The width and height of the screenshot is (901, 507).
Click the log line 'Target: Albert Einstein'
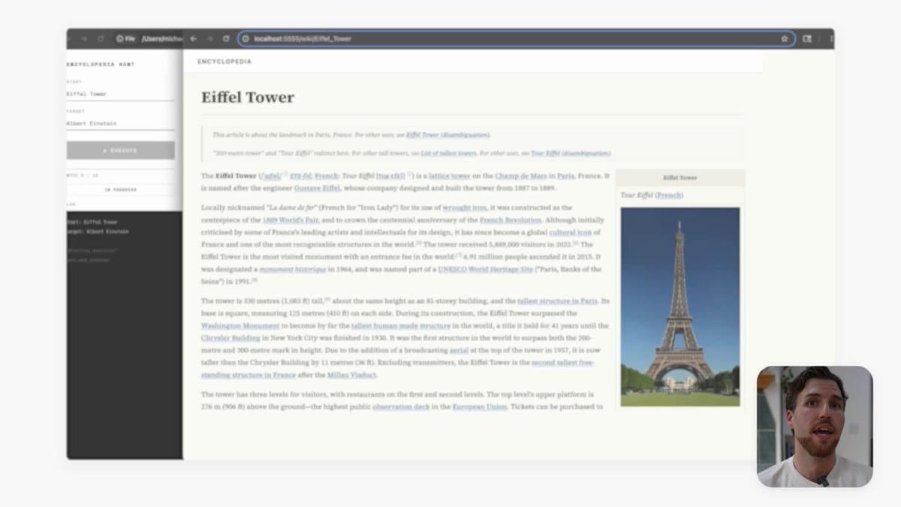(x=98, y=232)
